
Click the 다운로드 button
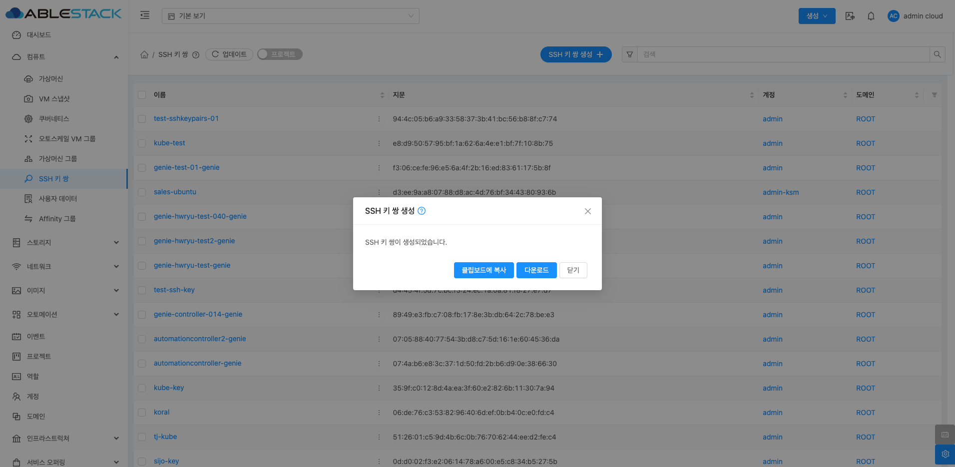pos(536,270)
